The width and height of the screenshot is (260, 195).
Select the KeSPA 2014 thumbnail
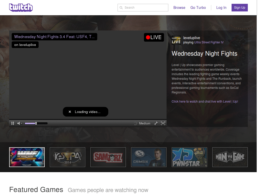68,157
